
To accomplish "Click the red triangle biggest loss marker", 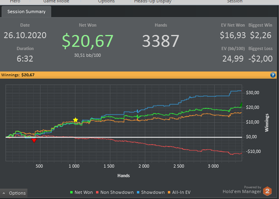I will [x=34, y=141].
